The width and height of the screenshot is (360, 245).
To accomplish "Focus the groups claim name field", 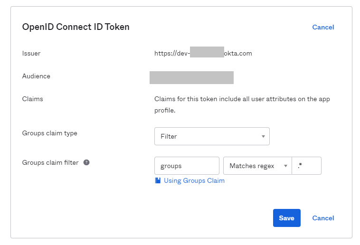I will 187,166.
